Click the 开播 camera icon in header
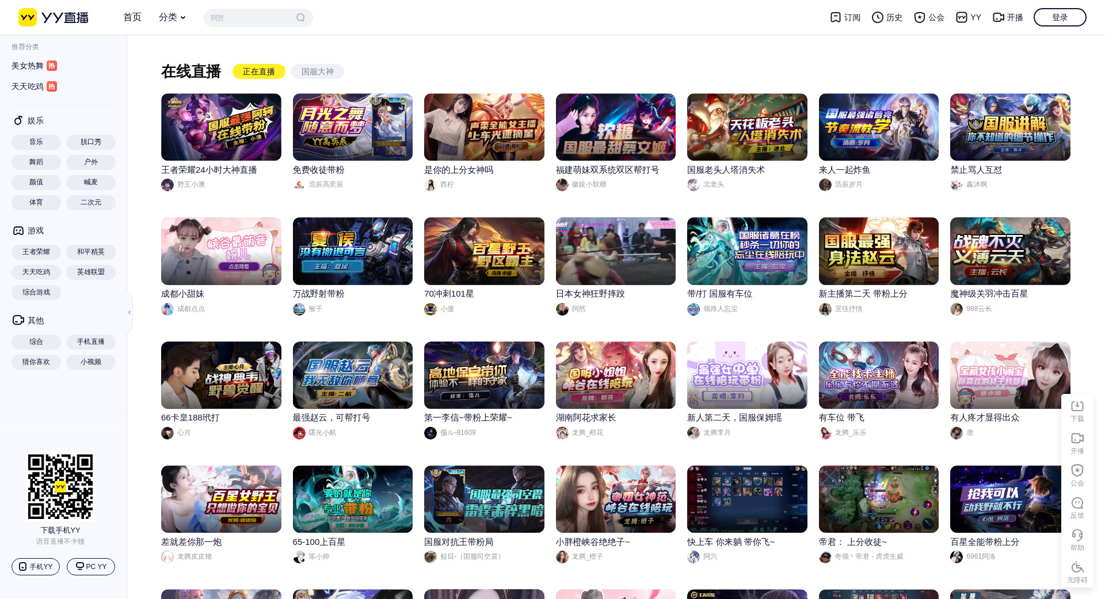The height and width of the screenshot is (599, 1105). pyautogui.click(x=999, y=17)
